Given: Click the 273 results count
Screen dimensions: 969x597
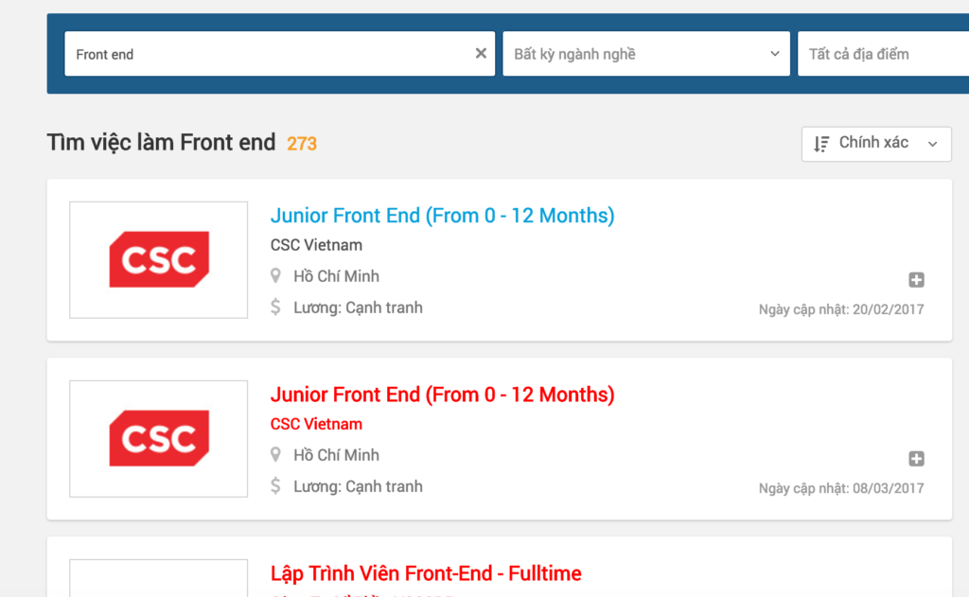Looking at the screenshot, I should (302, 144).
